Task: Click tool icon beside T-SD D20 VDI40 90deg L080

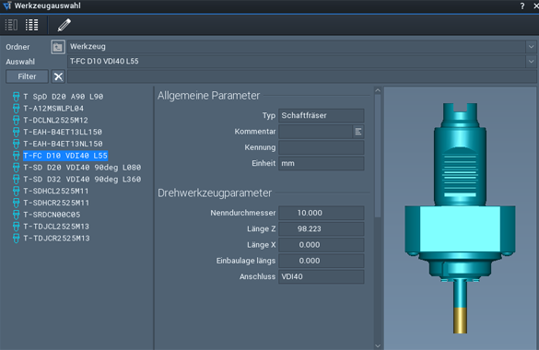Action: coord(16,168)
